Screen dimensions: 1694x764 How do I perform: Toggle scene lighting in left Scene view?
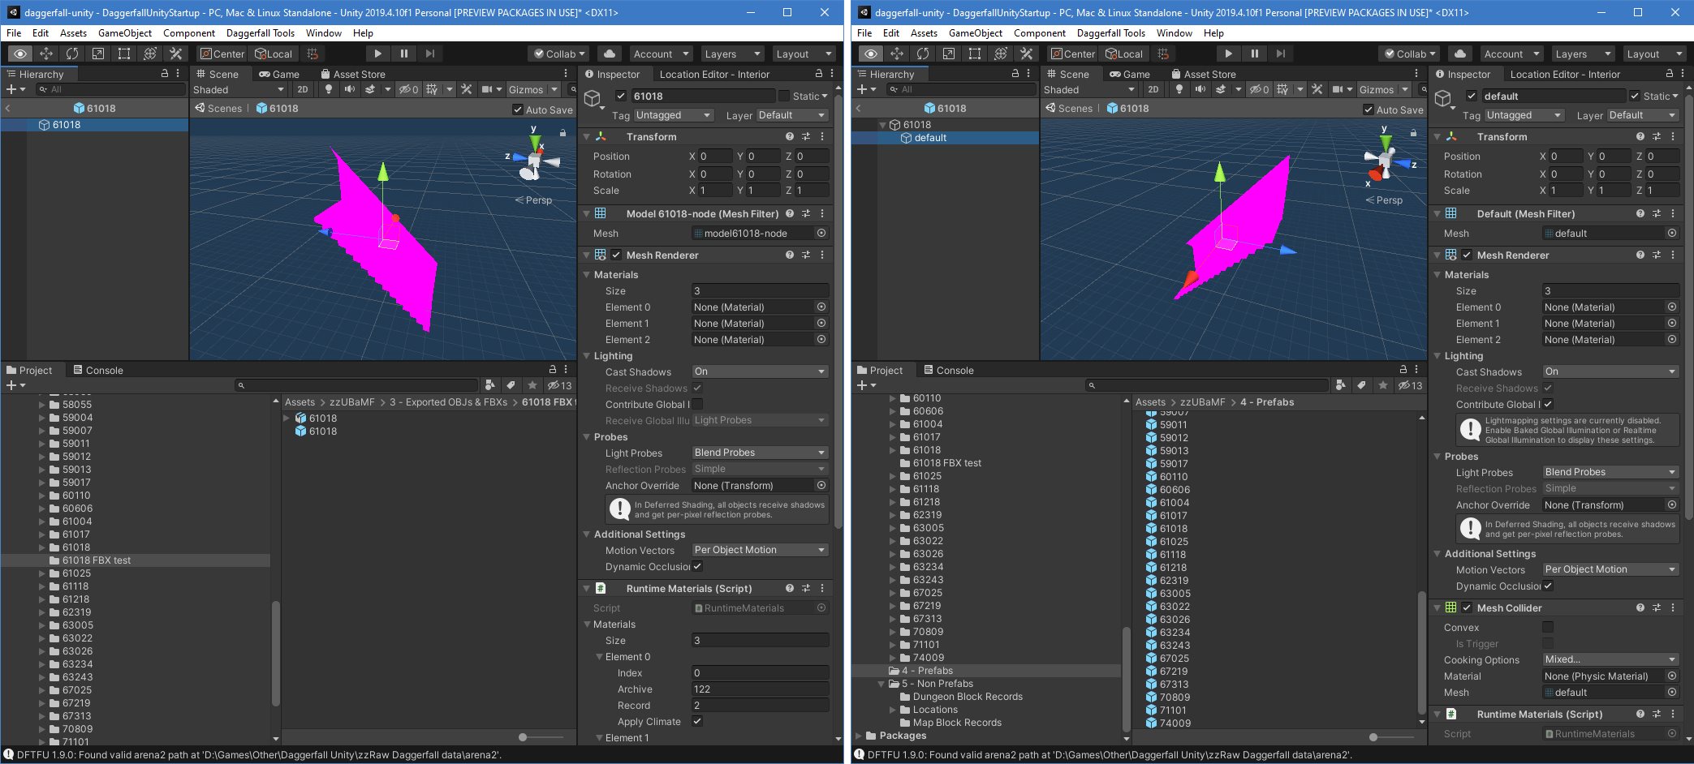329,89
